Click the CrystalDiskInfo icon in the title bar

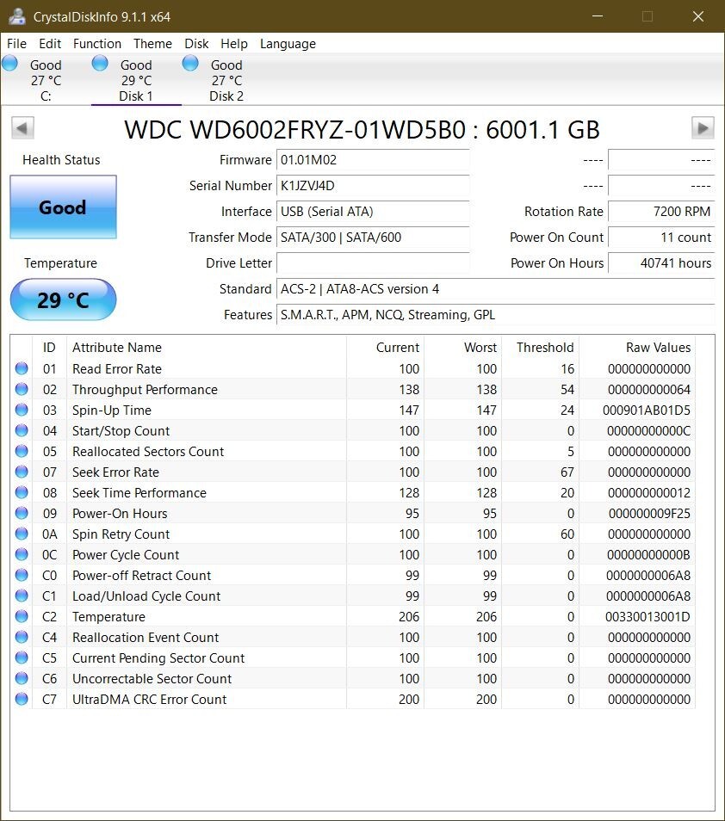(x=19, y=15)
